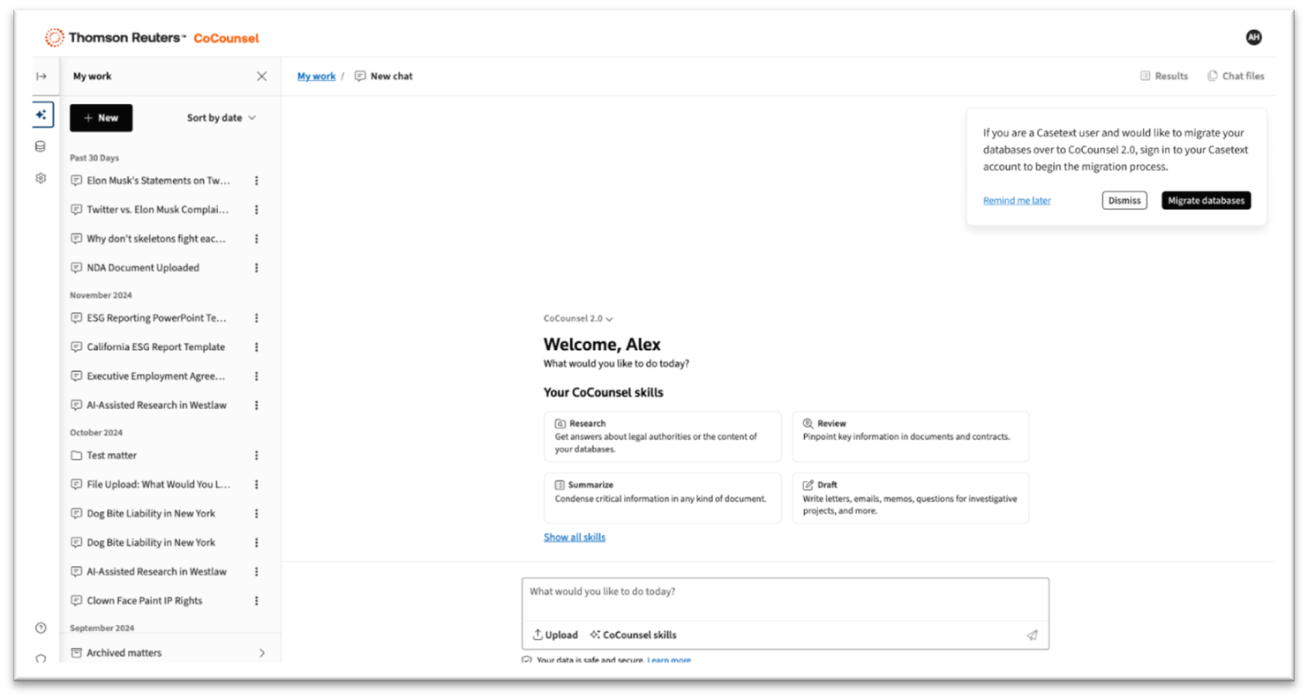
Task: Start a new item with the New button
Action: coord(101,118)
